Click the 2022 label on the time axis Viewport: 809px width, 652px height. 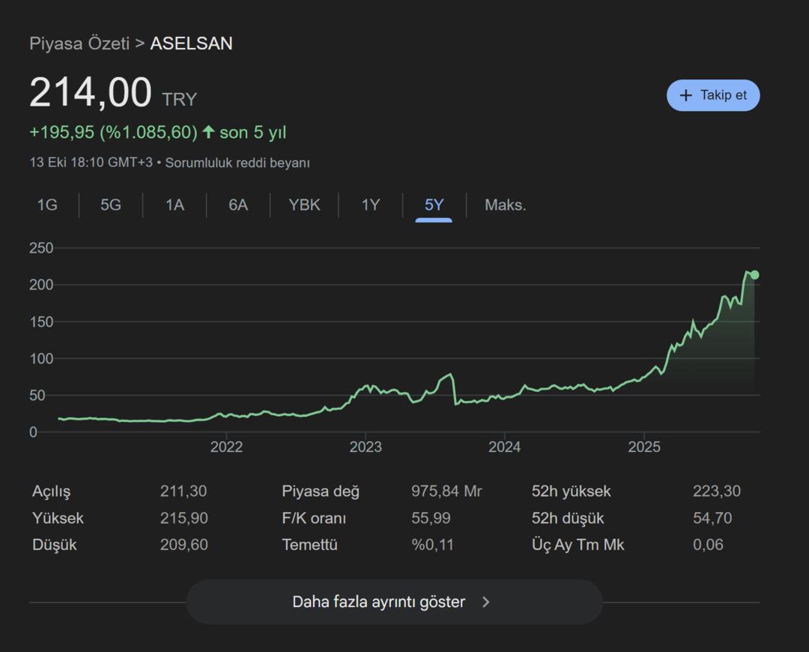(x=226, y=447)
